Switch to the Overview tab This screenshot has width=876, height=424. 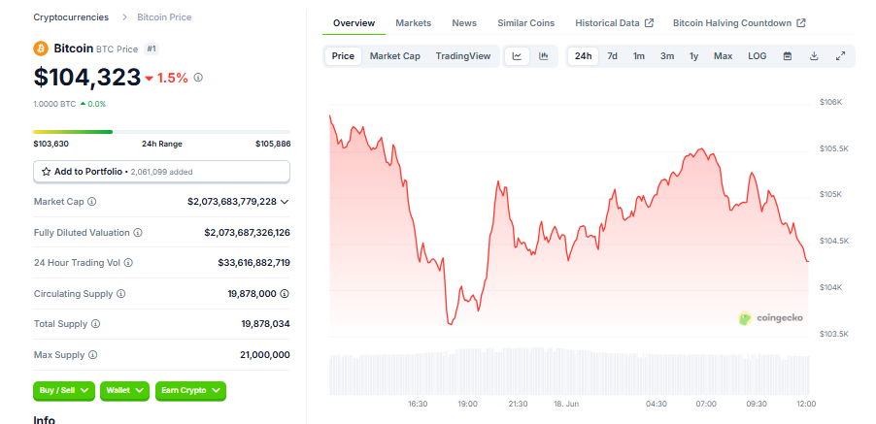click(354, 23)
